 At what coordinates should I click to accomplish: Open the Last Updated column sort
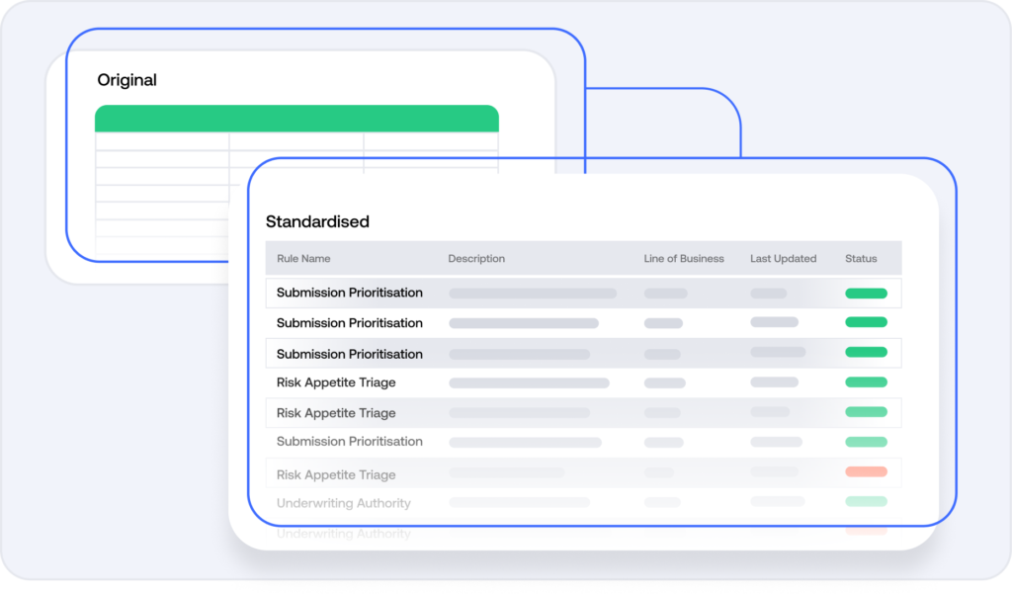[x=783, y=258]
